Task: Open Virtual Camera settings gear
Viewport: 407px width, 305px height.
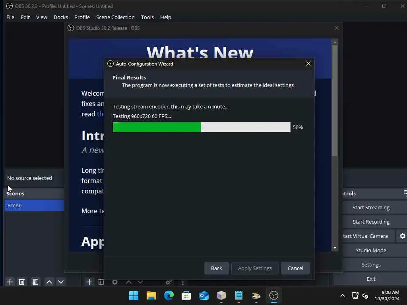Action: (x=402, y=236)
